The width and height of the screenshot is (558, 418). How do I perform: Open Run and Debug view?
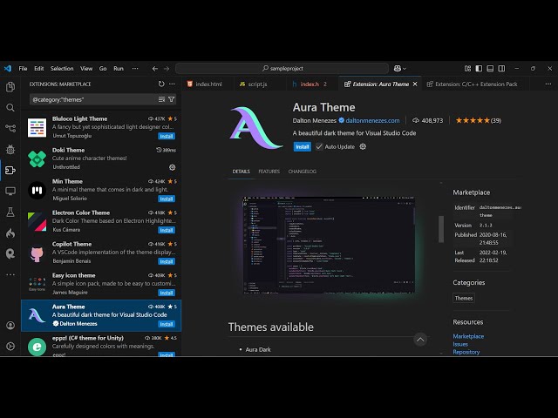10,150
